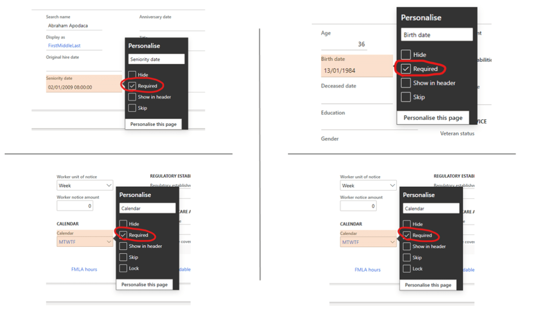Enable Show in header for Seniority date
The height and width of the screenshot is (313, 534).
point(132,97)
